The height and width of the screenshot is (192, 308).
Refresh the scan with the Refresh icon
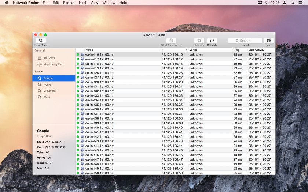pyautogui.click(x=212, y=41)
